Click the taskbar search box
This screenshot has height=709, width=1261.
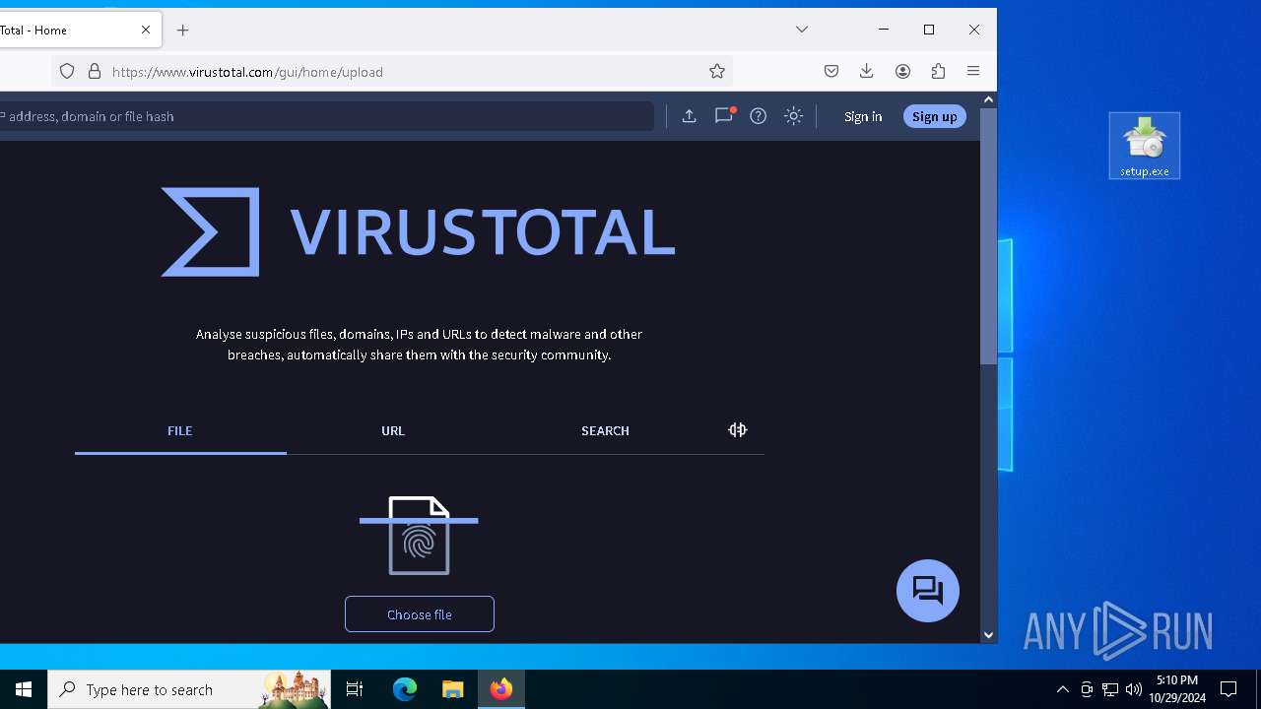pyautogui.click(x=189, y=689)
